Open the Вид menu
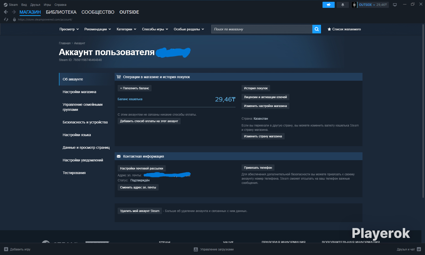This screenshot has width=425, height=255. coord(24,5)
